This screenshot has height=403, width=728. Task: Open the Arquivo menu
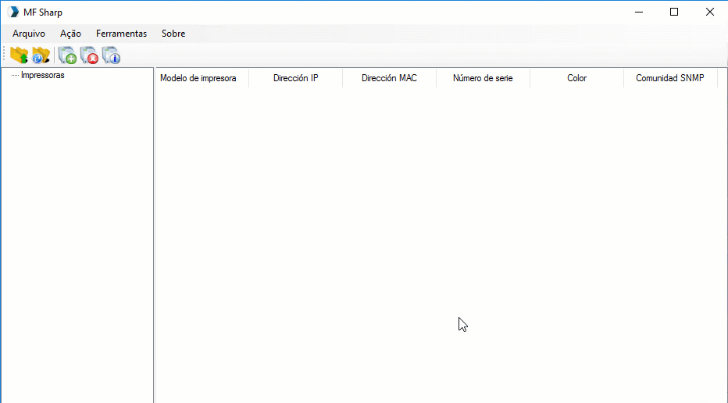[29, 34]
